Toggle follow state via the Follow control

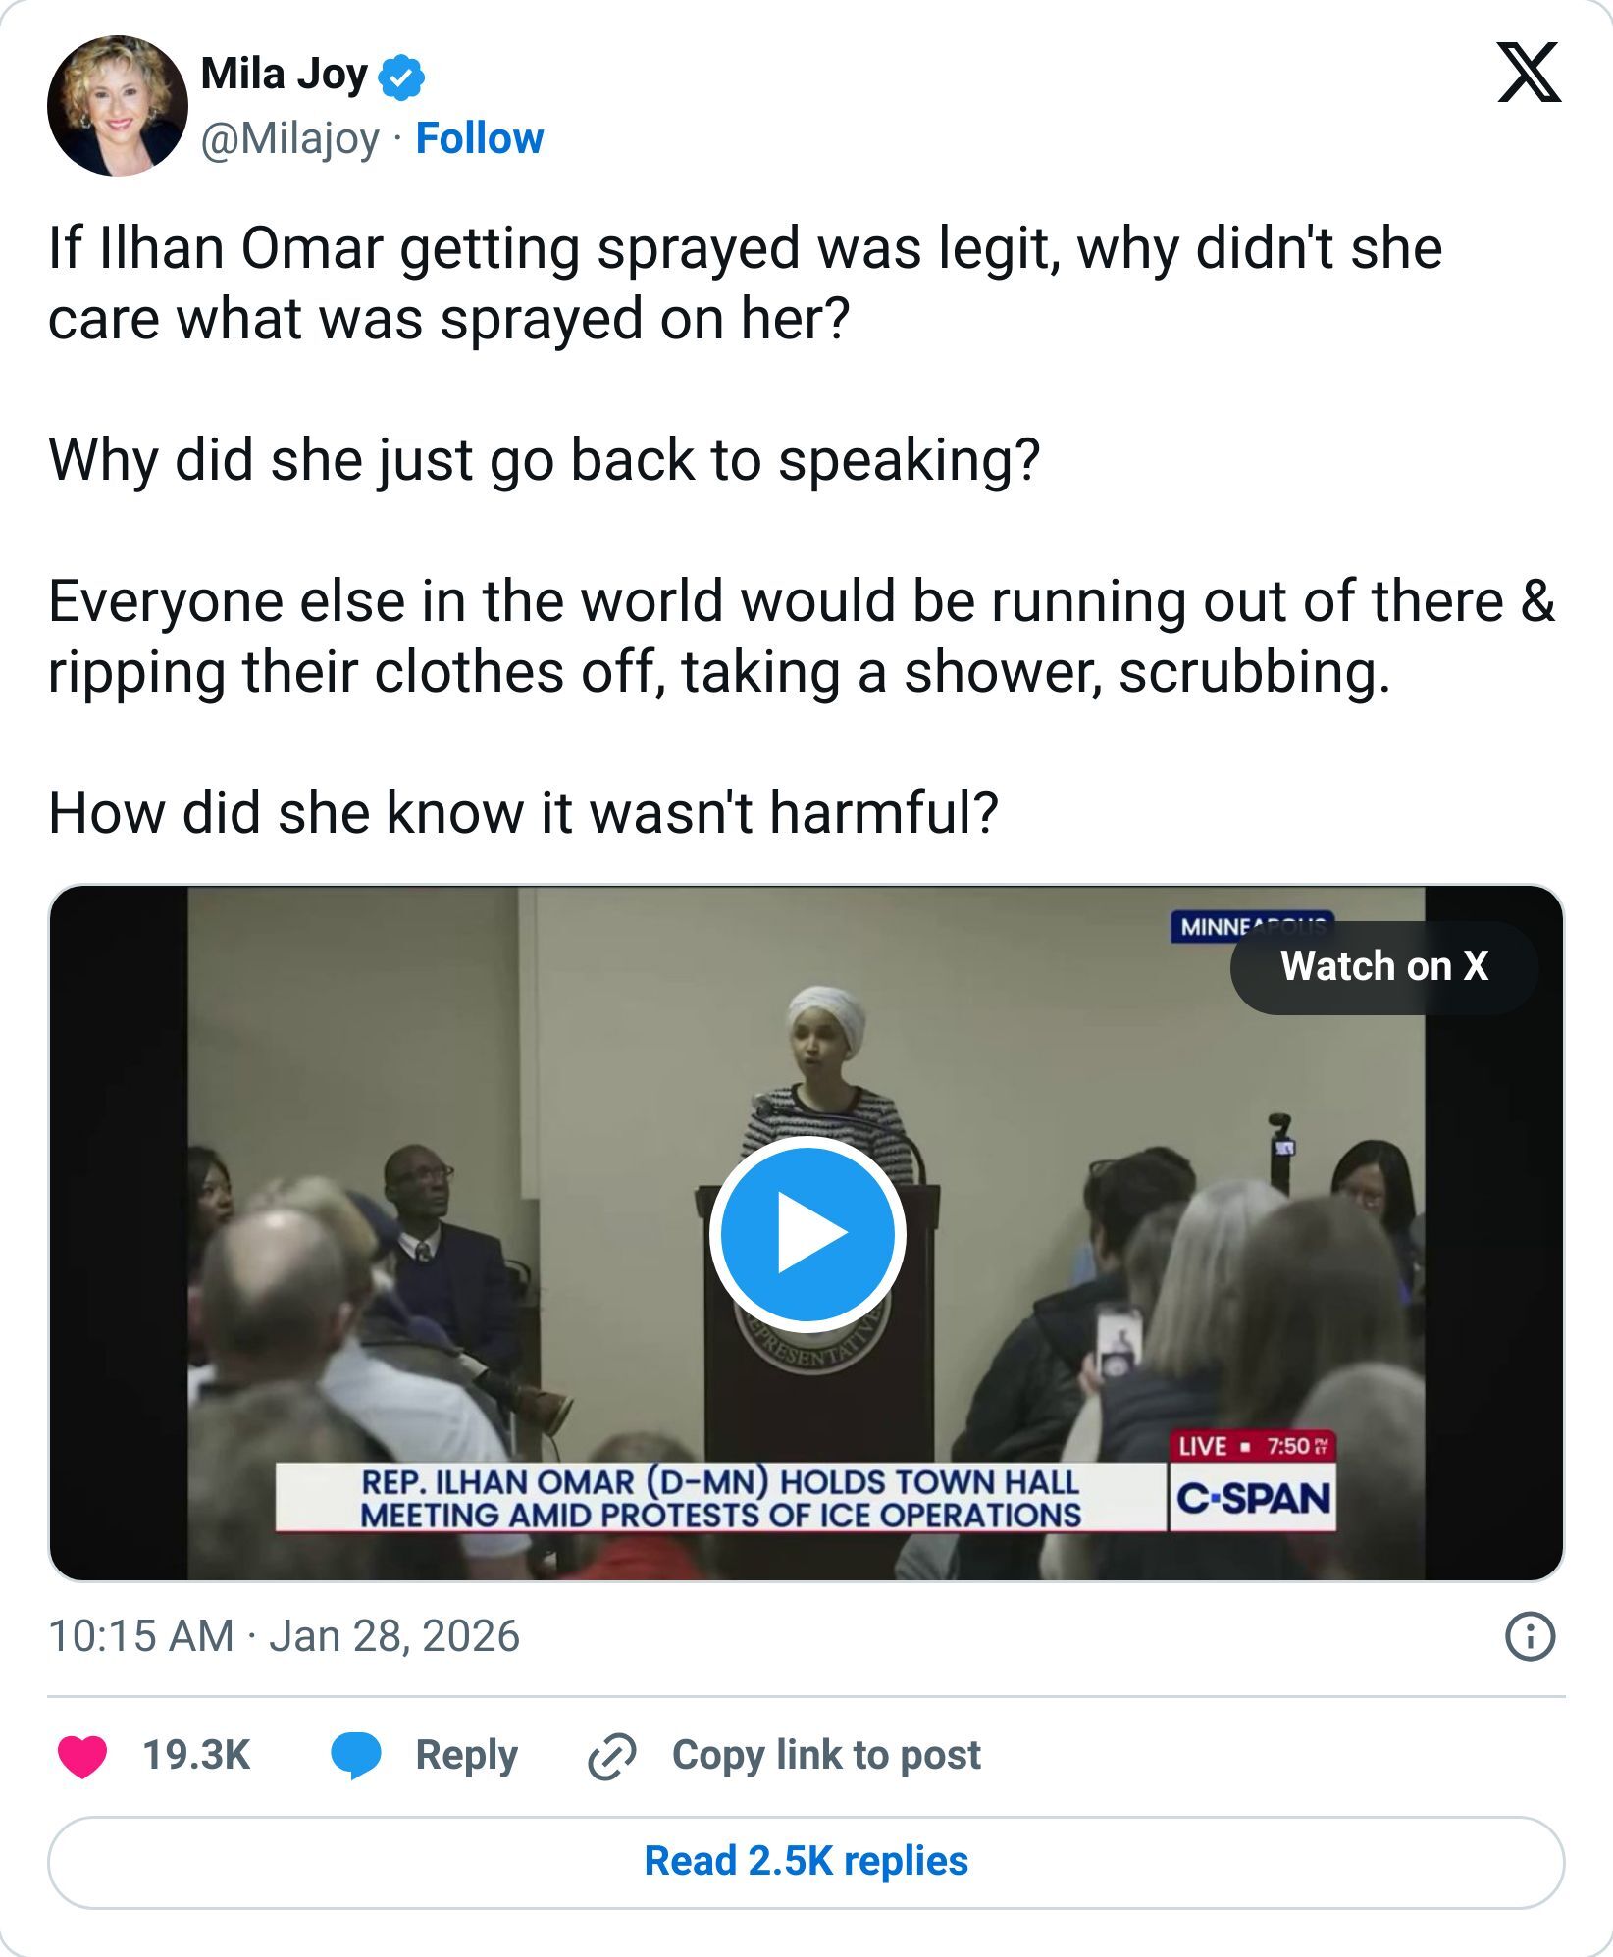[480, 139]
